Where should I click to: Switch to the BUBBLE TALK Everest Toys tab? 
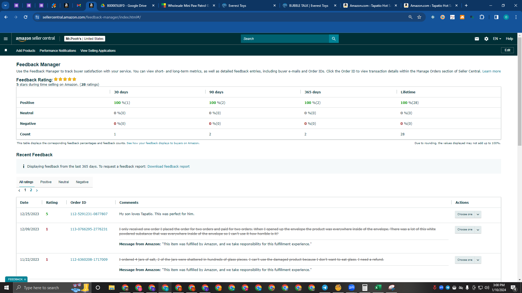pyautogui.click(x=310, y=5)
